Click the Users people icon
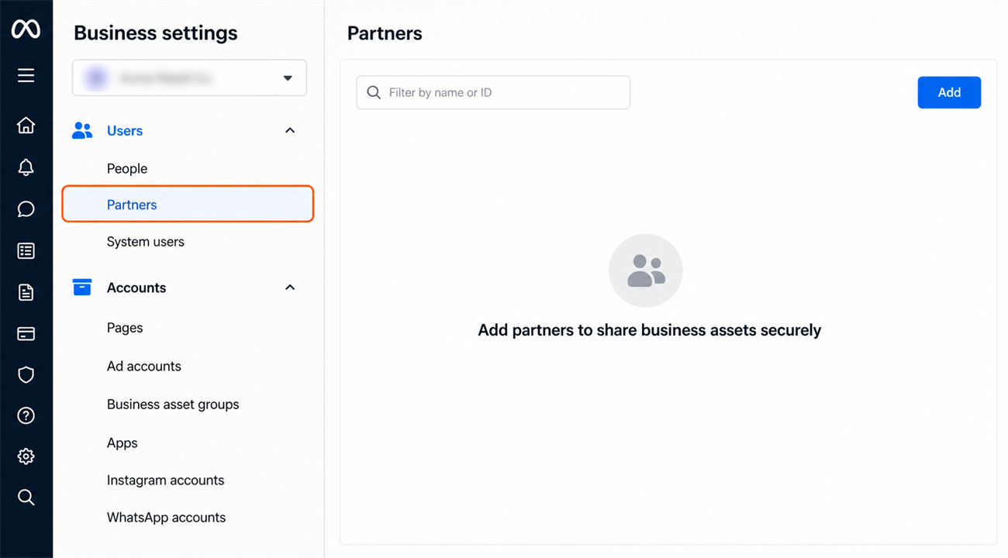 coord(82,131)
